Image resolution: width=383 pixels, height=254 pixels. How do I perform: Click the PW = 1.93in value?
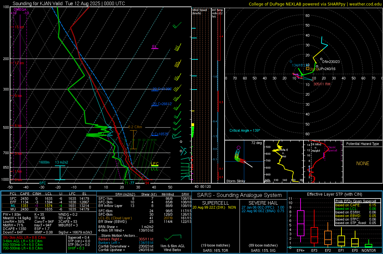click(12, 214)
